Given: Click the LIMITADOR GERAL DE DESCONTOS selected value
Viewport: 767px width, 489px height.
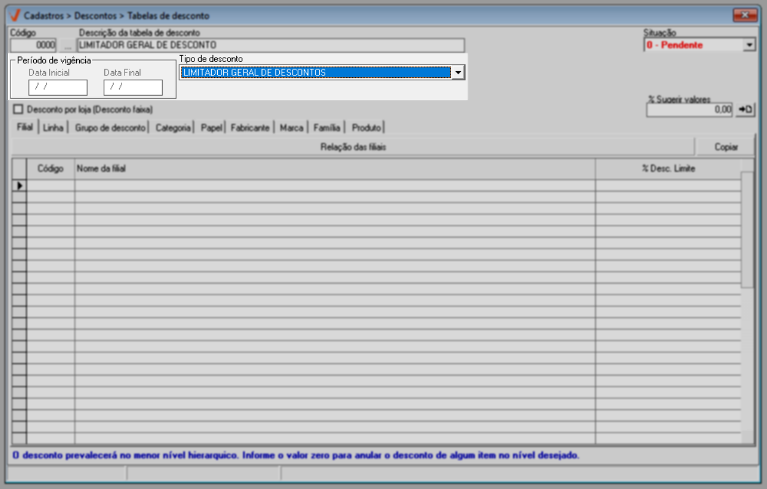Looking at the screenshot, I should tap(315, 72).
